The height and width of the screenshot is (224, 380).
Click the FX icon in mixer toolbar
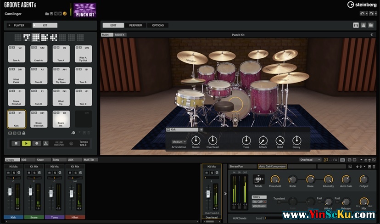tap(335, 160)
